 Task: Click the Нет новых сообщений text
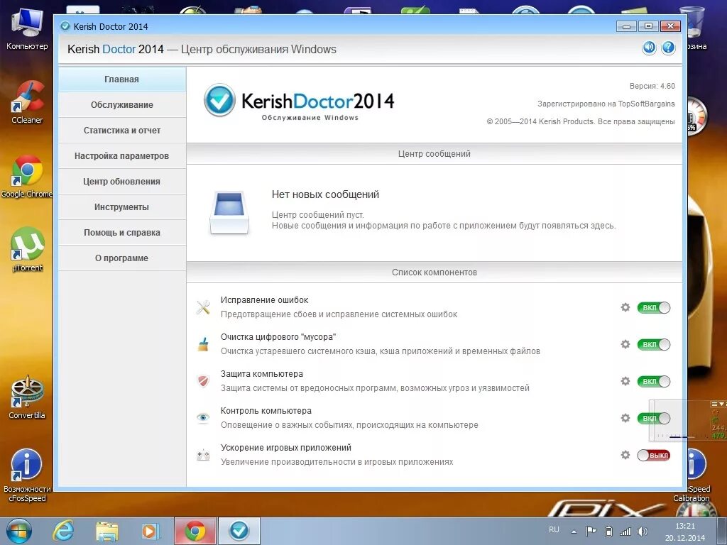click(x=325, y=194)
